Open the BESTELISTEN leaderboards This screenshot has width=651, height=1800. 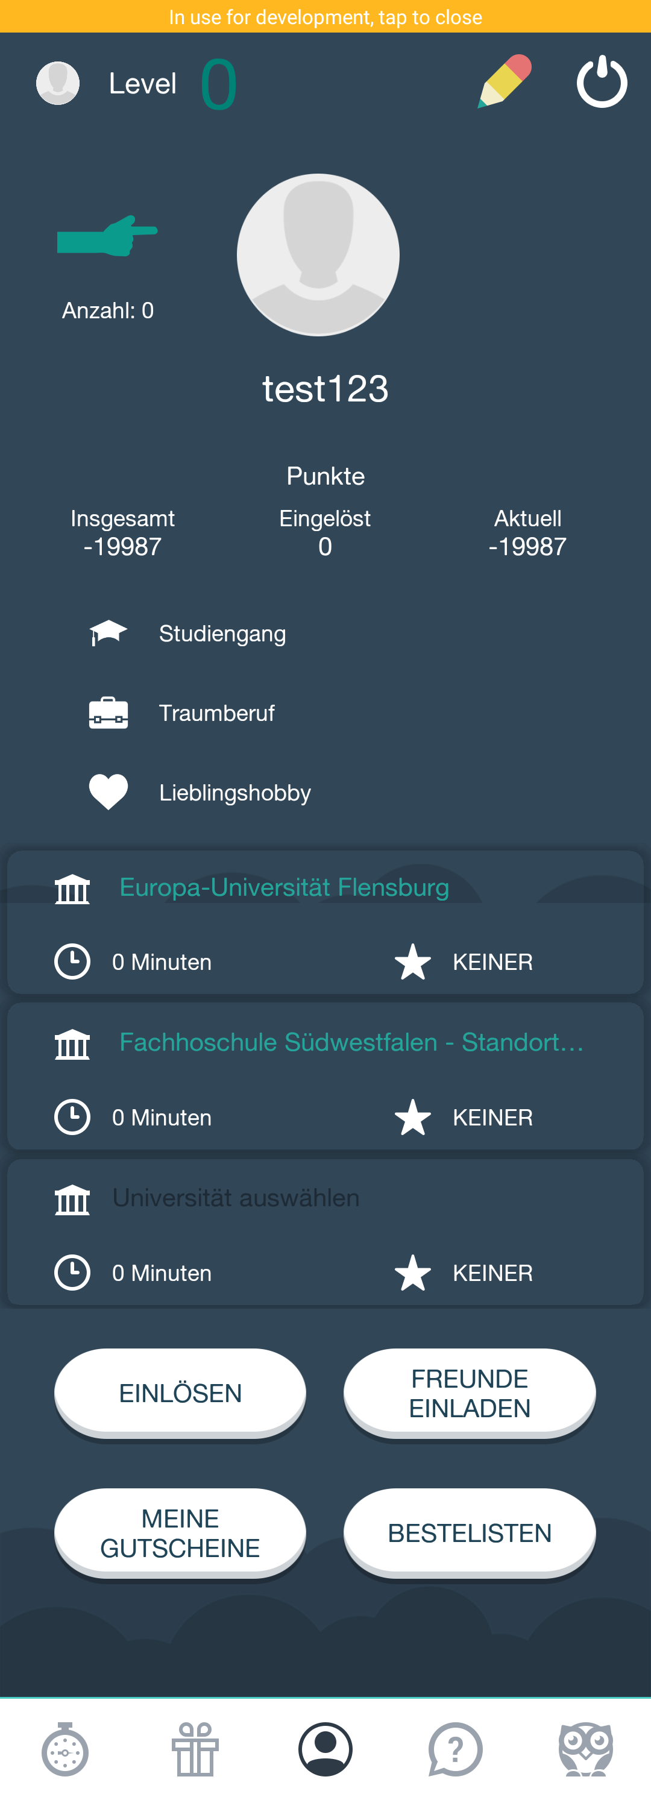click(470, 1532)
